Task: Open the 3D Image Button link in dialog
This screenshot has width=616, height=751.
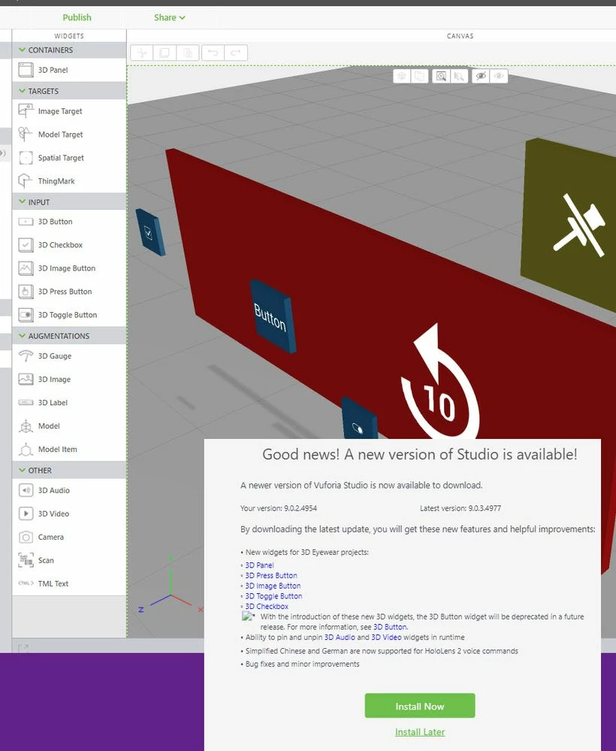Action: click(x=273, y=586)
